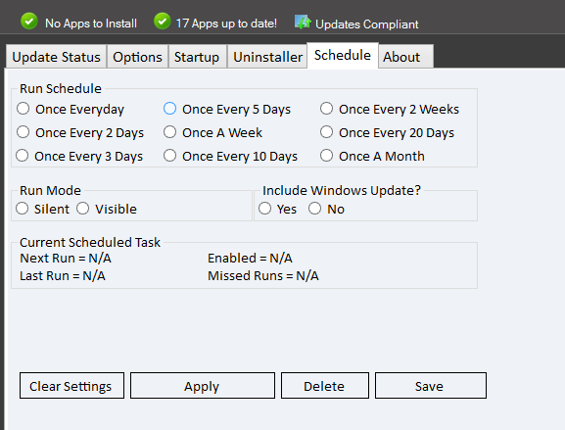Click the Updates Compliant label

point(367,24)
